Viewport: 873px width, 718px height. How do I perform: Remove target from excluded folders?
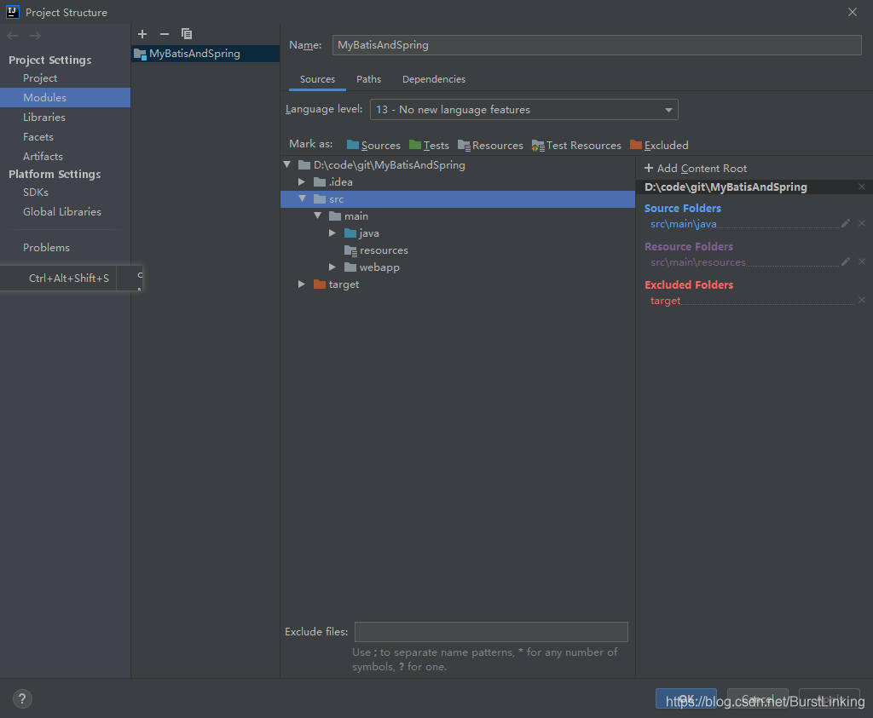pos(862,301)
